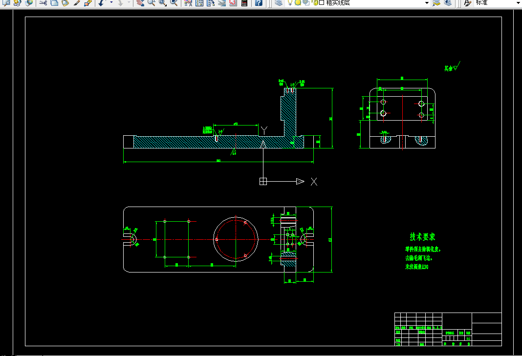The image size is (522, 356).
Task: Cut selection with the scissors icon
Action: tap(43, 2)
